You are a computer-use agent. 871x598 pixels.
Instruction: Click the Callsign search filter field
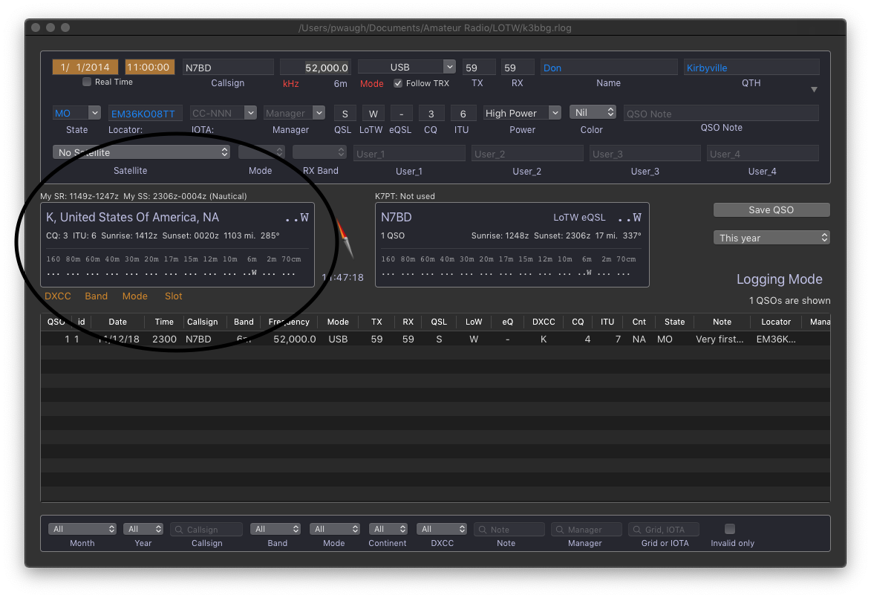pos(206,529)
